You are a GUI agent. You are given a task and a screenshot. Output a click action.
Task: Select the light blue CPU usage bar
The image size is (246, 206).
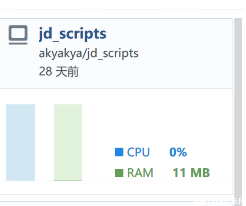click(21, 142)
